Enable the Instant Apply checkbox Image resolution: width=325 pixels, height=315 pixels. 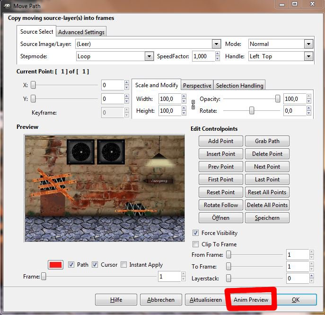click(124, 265)
